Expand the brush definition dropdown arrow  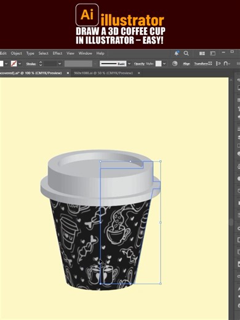[129, 63]
